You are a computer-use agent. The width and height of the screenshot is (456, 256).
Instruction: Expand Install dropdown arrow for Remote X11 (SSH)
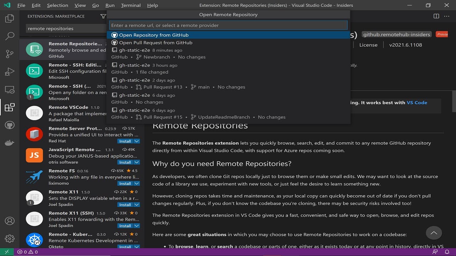click(x=136, y=226)
